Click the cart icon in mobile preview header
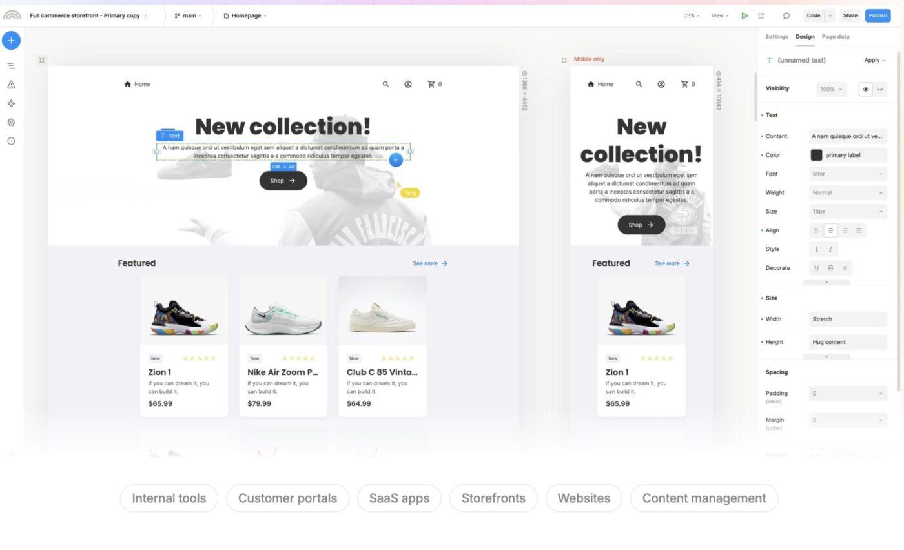Image resolution: width=904 pixels, height=550 pixels. click(684, 84)
